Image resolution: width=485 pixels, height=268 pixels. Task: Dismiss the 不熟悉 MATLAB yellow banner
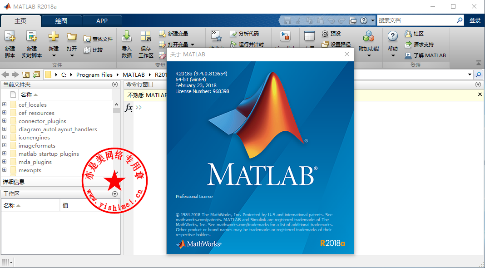click(480, 94)
